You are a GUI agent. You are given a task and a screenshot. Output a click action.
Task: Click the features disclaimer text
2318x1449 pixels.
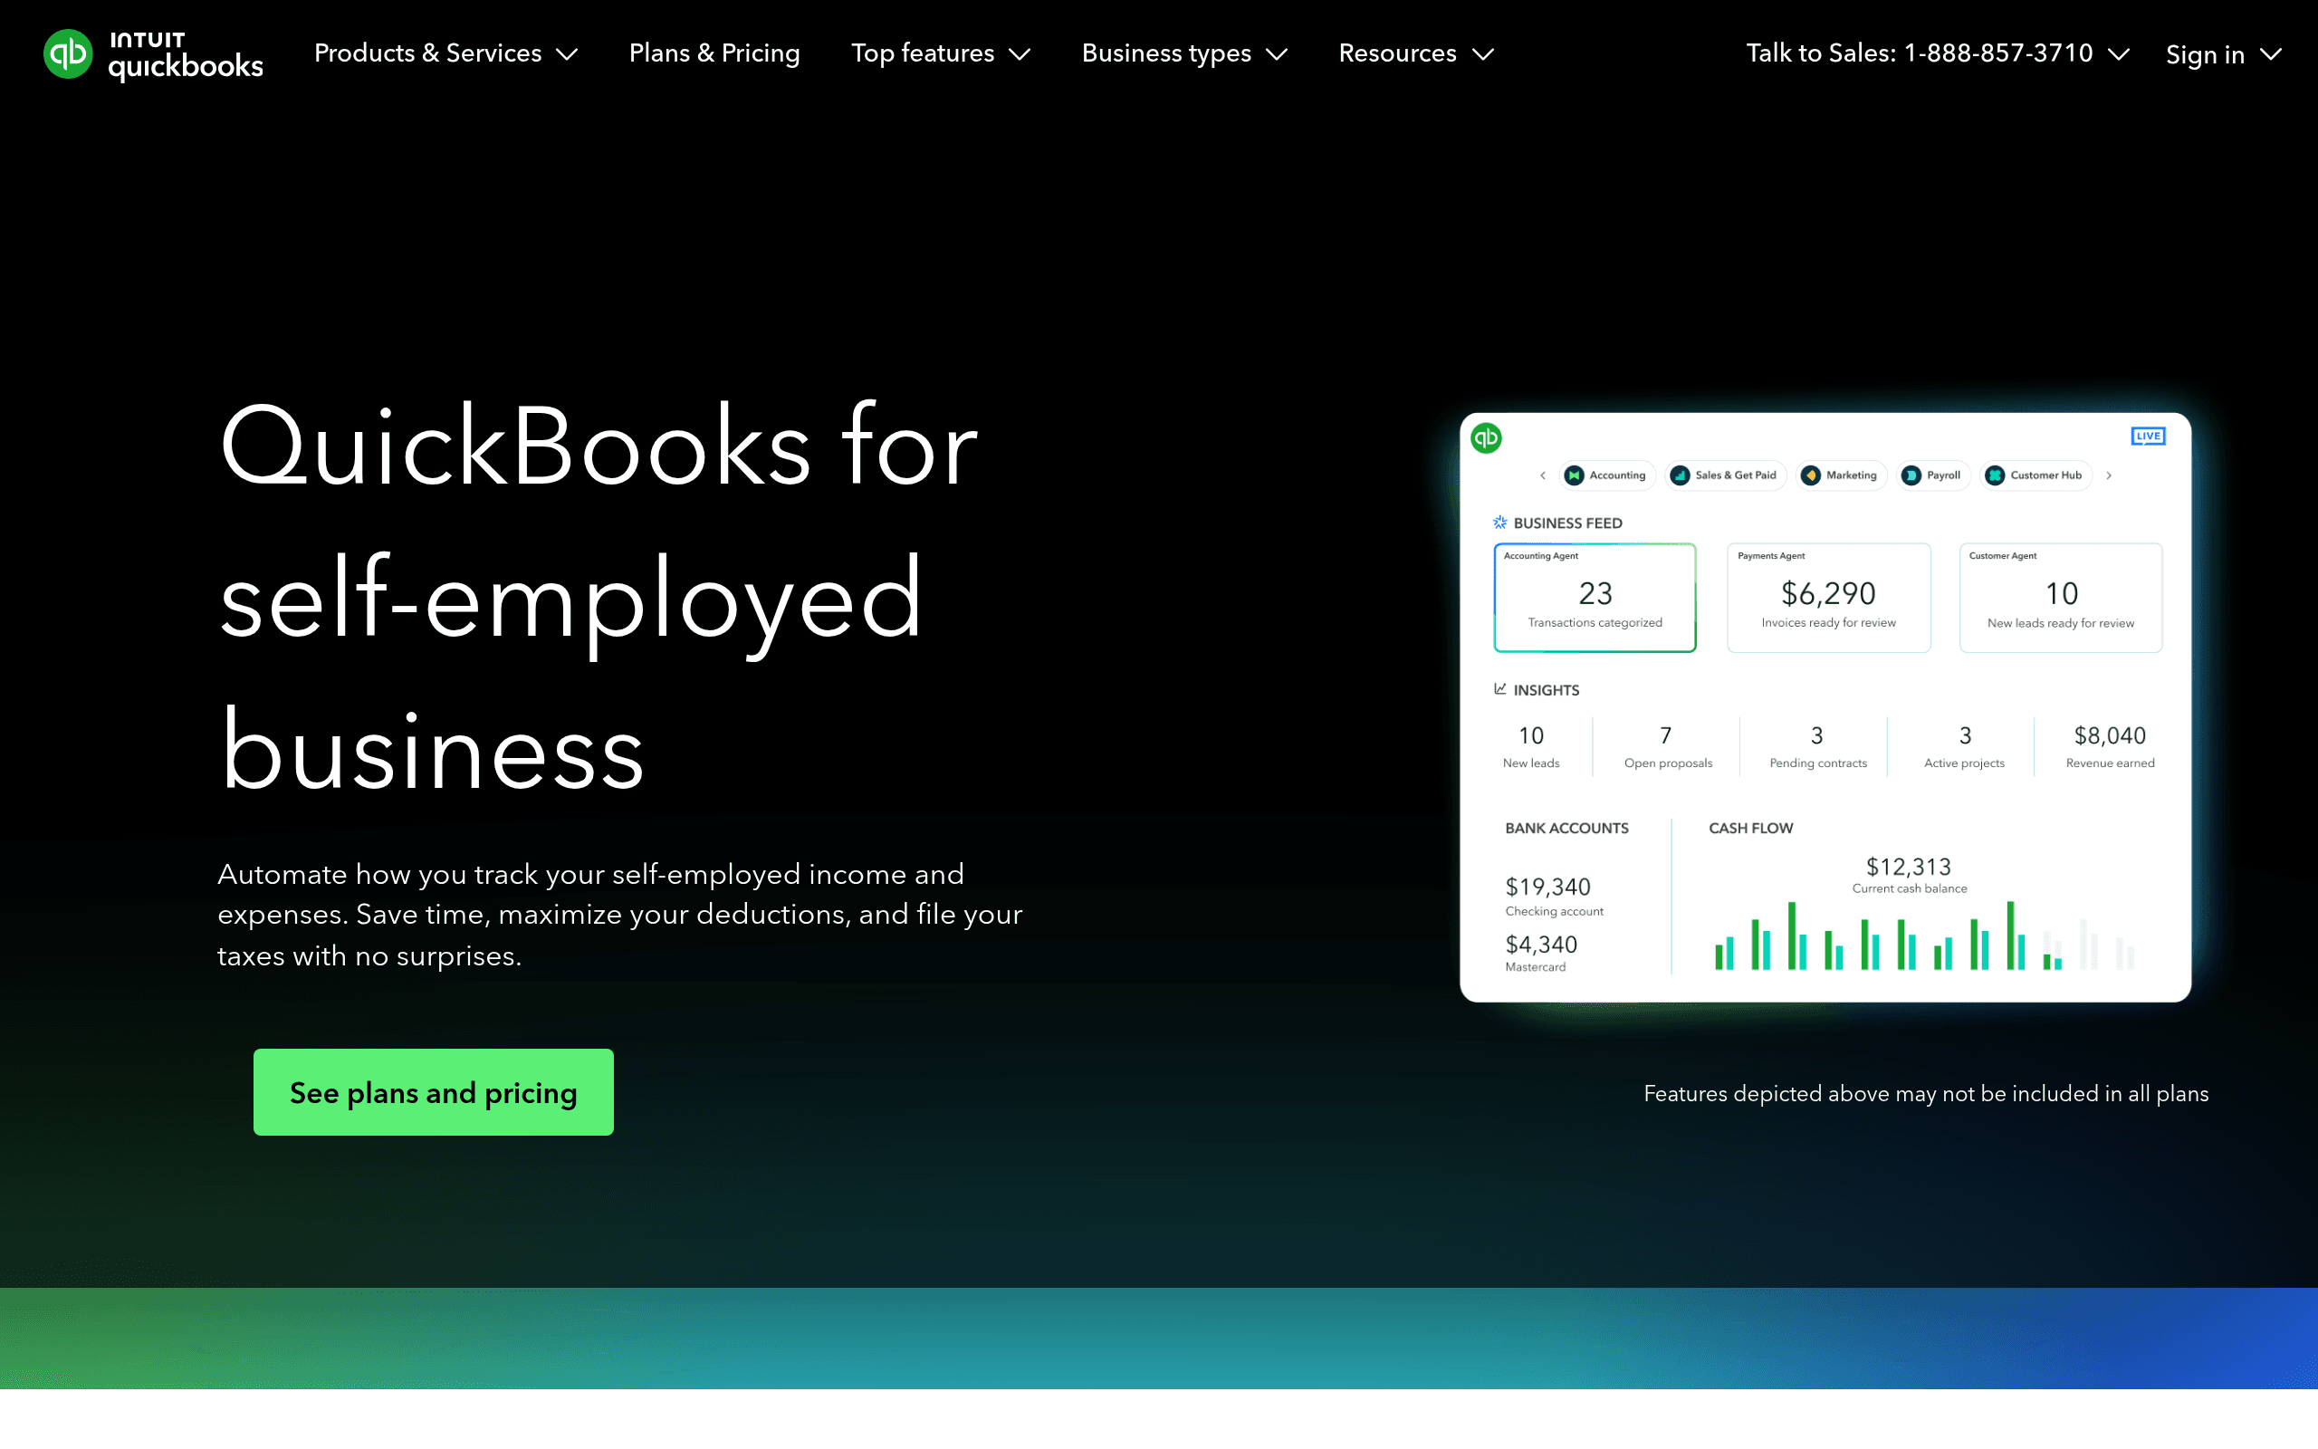point(1926,1093)
